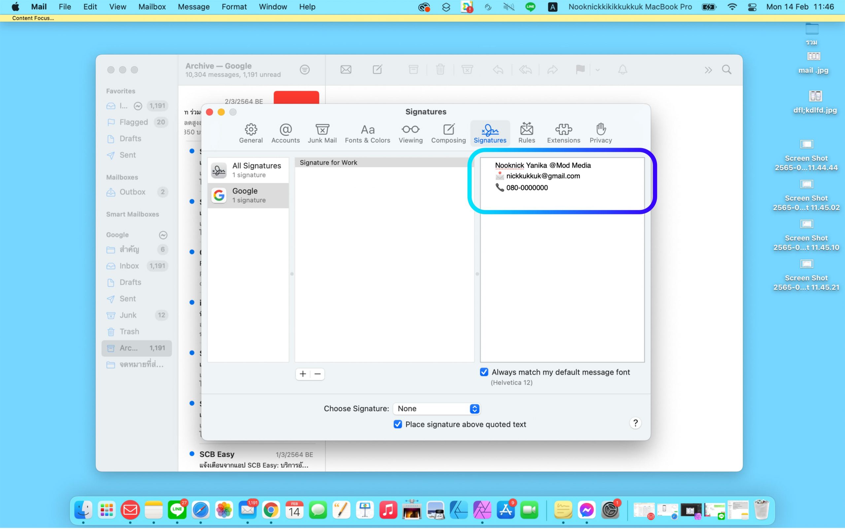
Task: Open the Choose Signature dropdown
Action: click(436, 409)
